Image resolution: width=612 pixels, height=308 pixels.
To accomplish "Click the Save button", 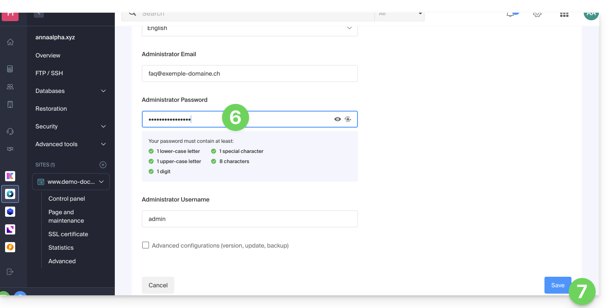I will pos(557,285).
